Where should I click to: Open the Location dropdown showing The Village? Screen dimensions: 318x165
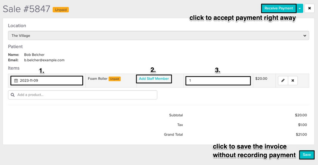point(158,36)
